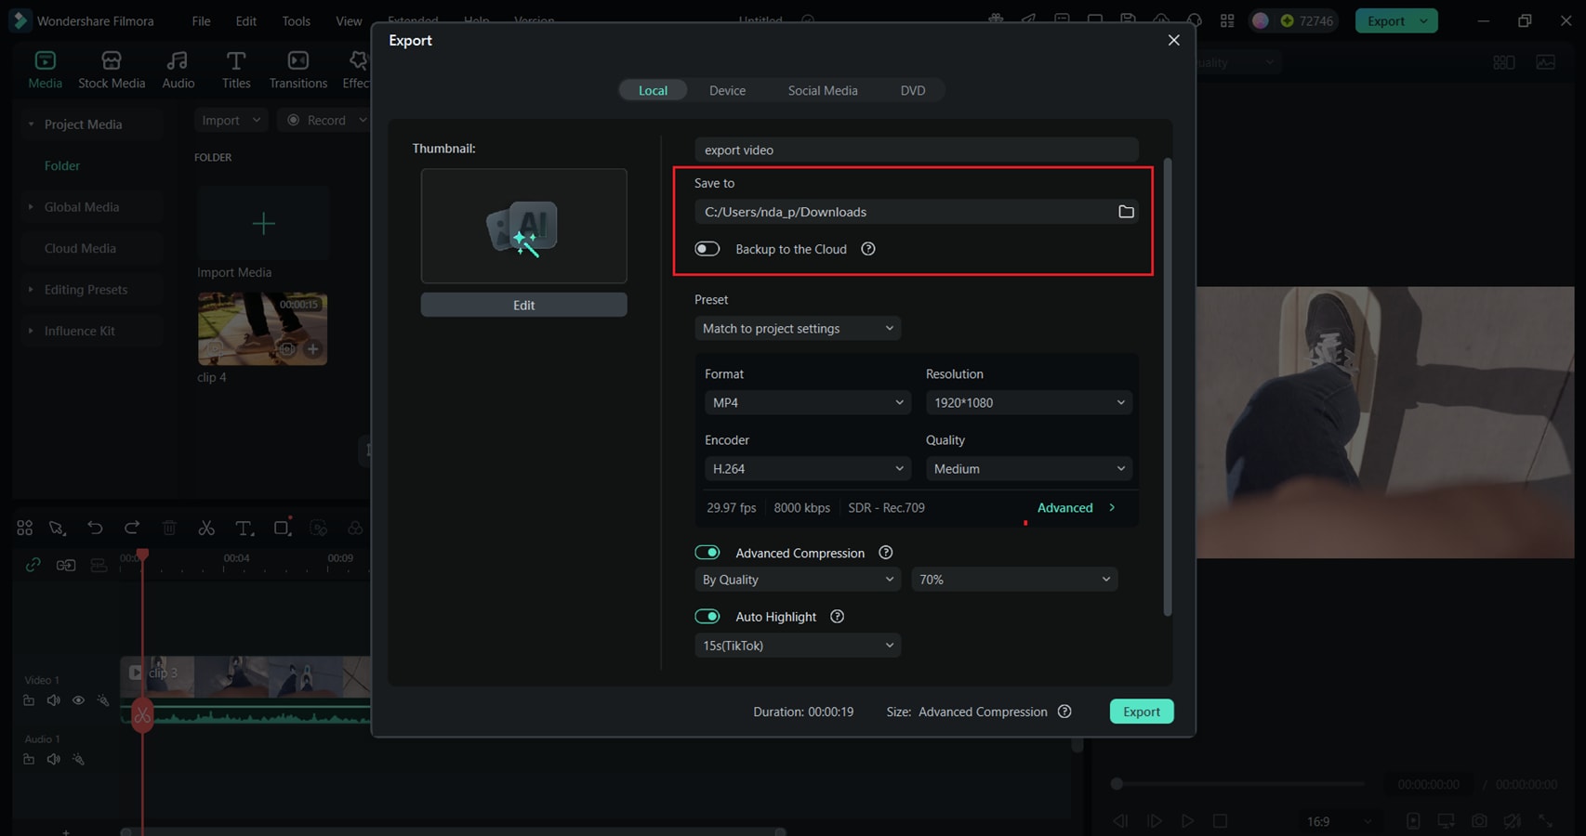Open the View menu
Image resolution: width=1586 pixels, height=836 pixels.
pyautogui.click(x=349, y=20)
